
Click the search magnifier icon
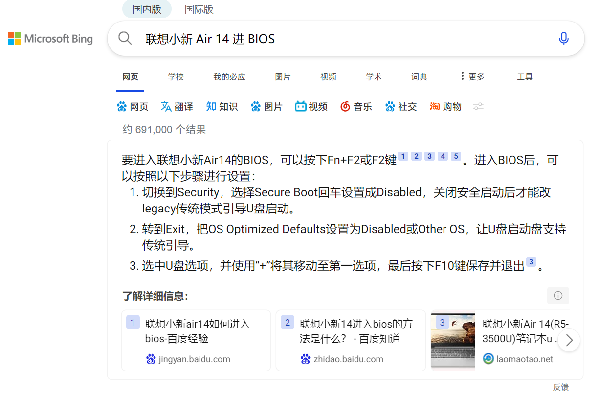tap(125, 38)
